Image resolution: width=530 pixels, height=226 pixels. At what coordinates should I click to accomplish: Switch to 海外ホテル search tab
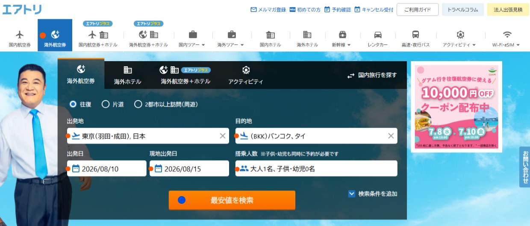pos(127,75)
